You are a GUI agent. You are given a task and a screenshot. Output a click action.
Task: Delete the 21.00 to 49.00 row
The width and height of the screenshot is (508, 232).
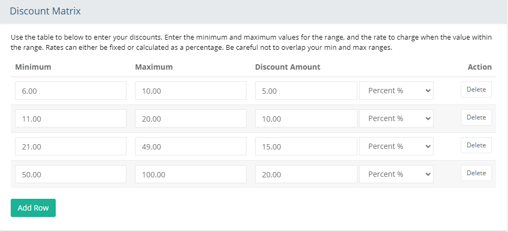coord(476,145)
